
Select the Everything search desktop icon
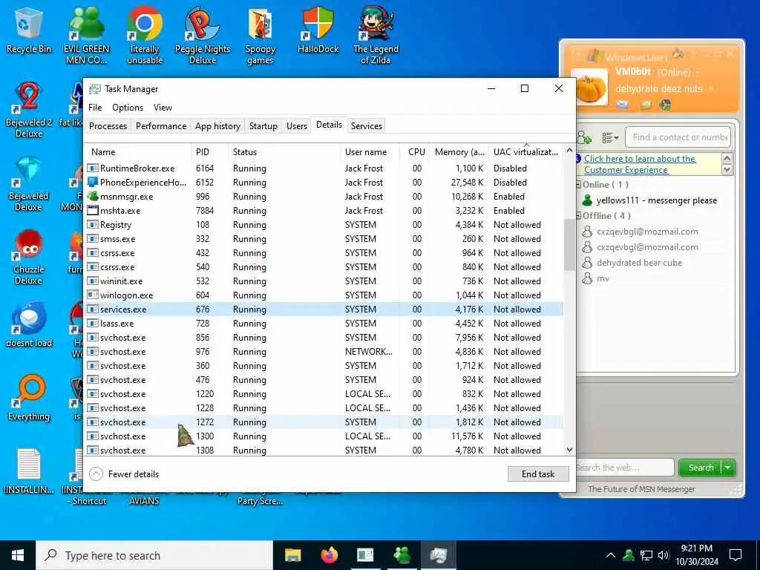point(29,399)
